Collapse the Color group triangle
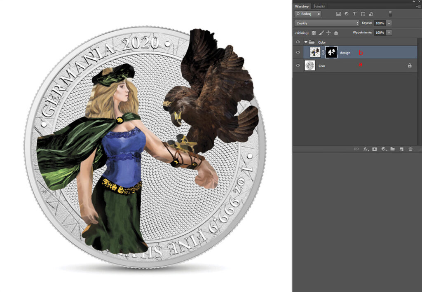The image size is (422, 292). point(306,42)
